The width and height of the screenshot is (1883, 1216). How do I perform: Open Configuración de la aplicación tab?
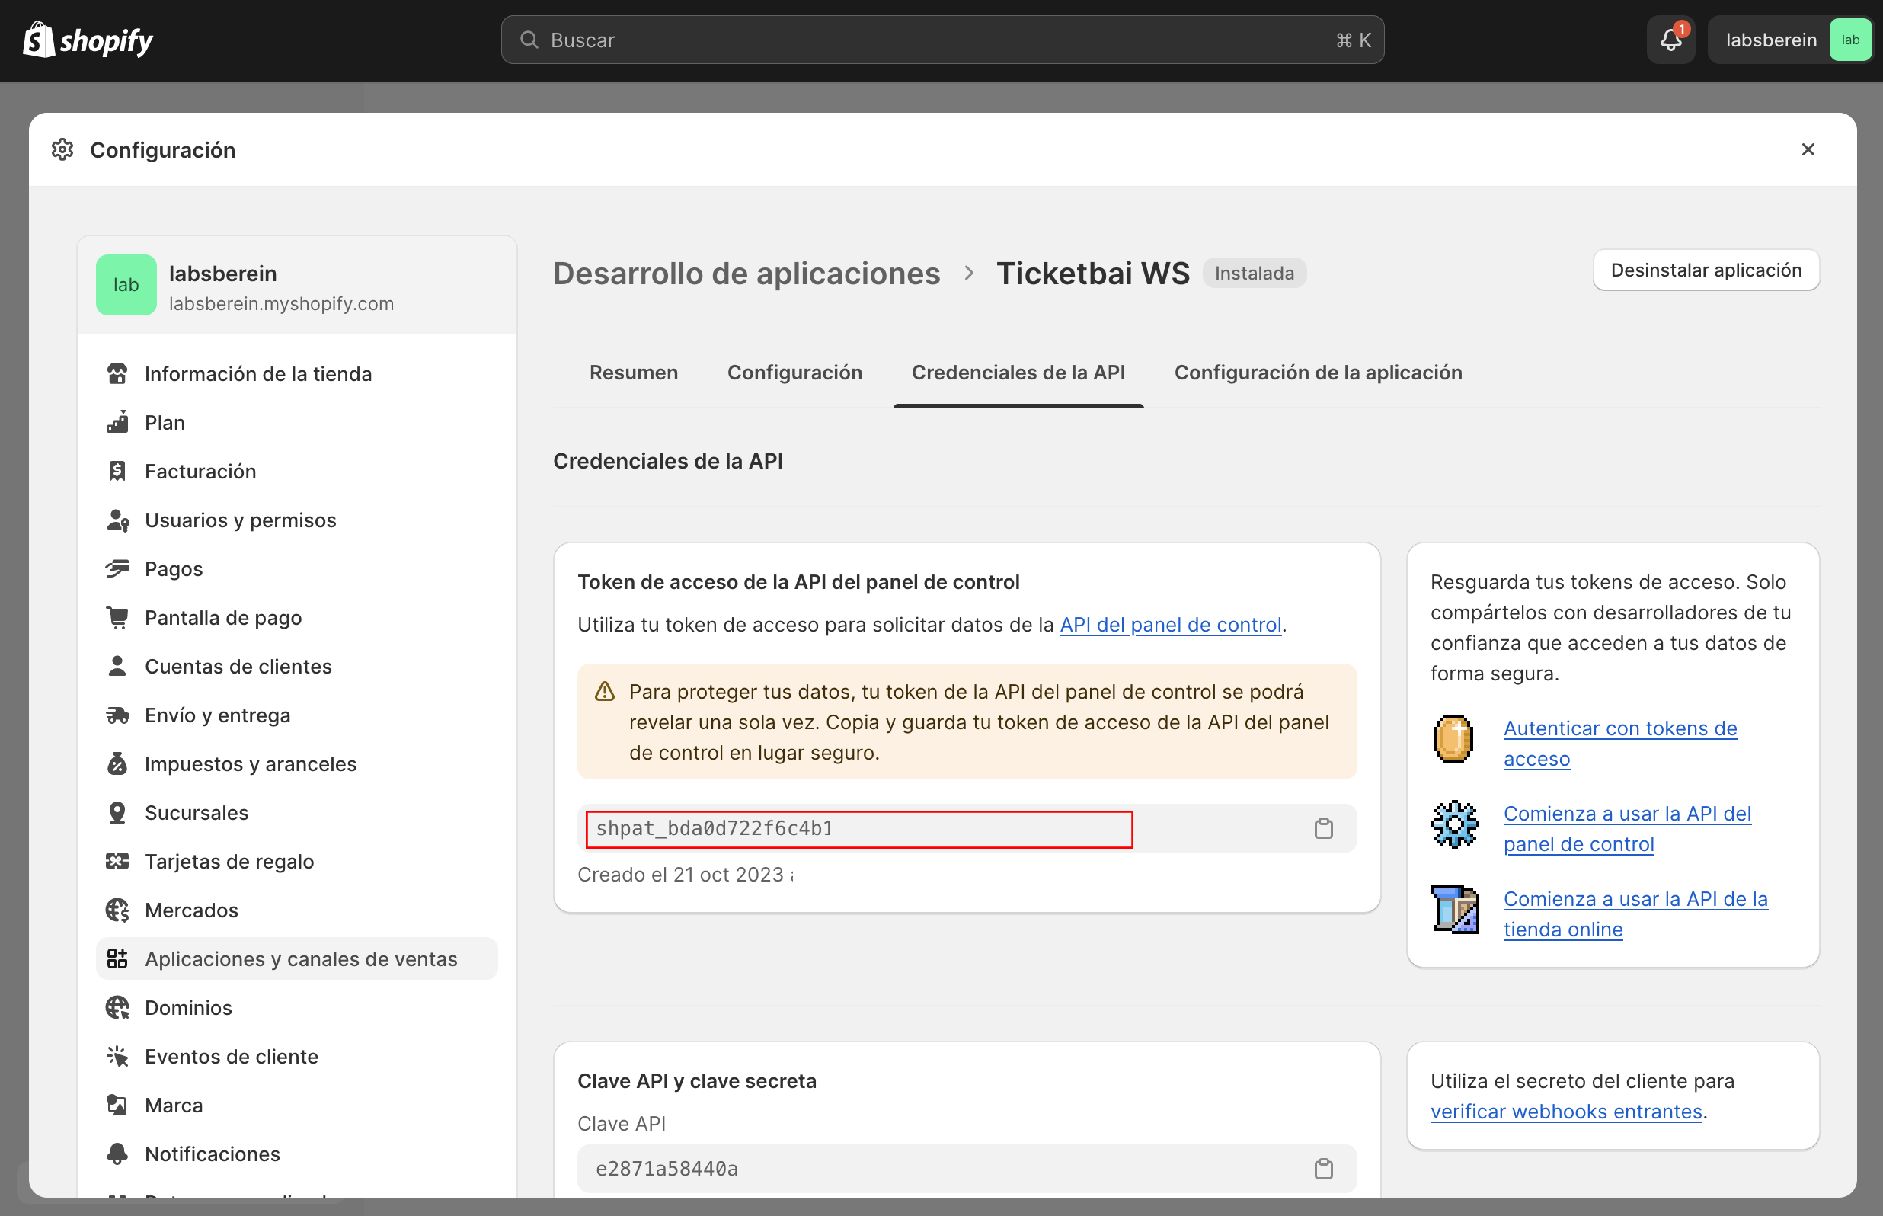coord(1318,373)
